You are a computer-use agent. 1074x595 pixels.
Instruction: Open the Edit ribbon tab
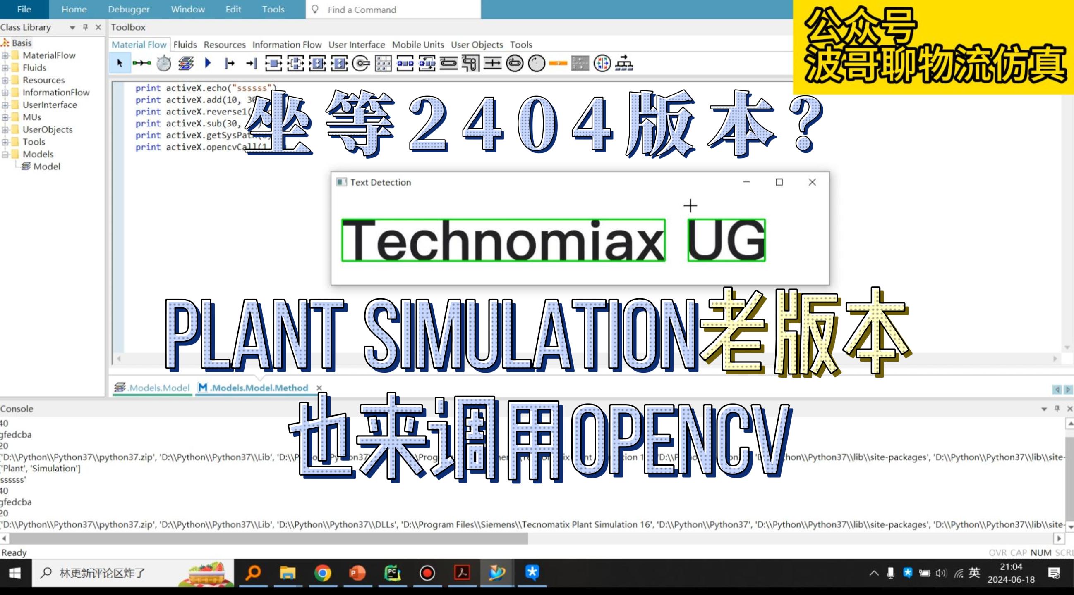tap(233, 9)
